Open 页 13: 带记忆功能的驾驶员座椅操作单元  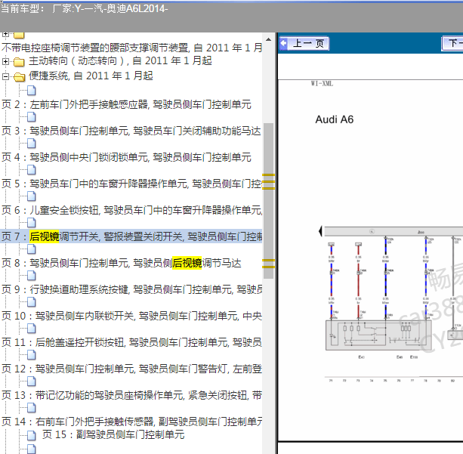tap(131, 395)
